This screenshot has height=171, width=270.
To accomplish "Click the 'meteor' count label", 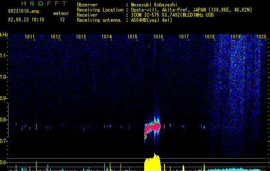I will (x=61, y=13).
